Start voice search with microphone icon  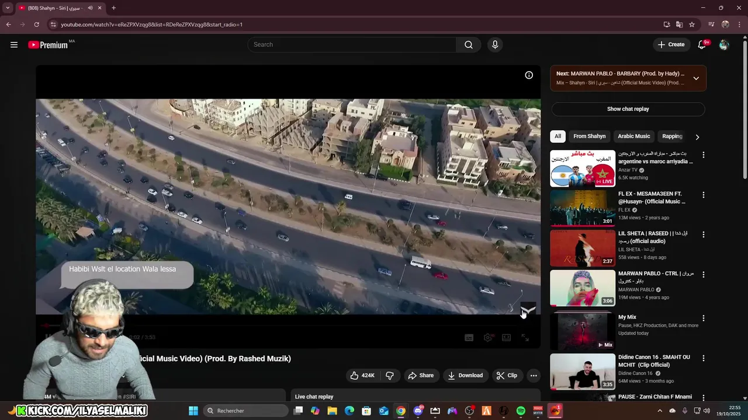pos(495,44)
